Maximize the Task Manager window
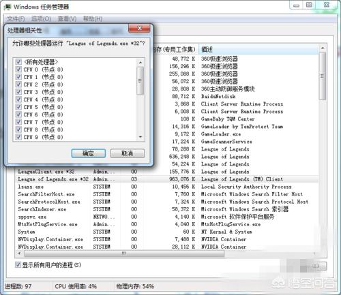Image resolution: width=341 pixels, height=295 pixels. click(x=309, y=5)
